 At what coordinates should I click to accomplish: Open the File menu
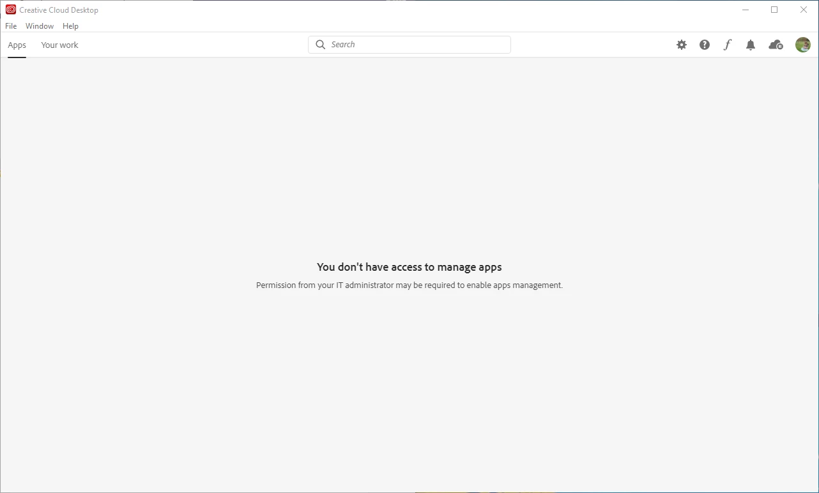(x=11, y=26)
